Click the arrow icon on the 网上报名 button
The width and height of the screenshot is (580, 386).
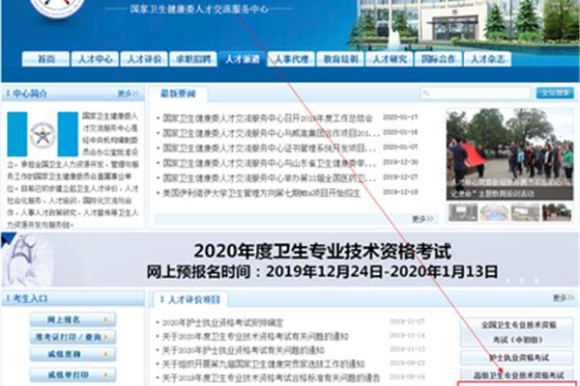point(106,319)
